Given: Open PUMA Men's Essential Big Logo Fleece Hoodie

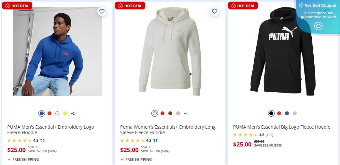Looking at the screenshot, I should [x=281, y=127].
